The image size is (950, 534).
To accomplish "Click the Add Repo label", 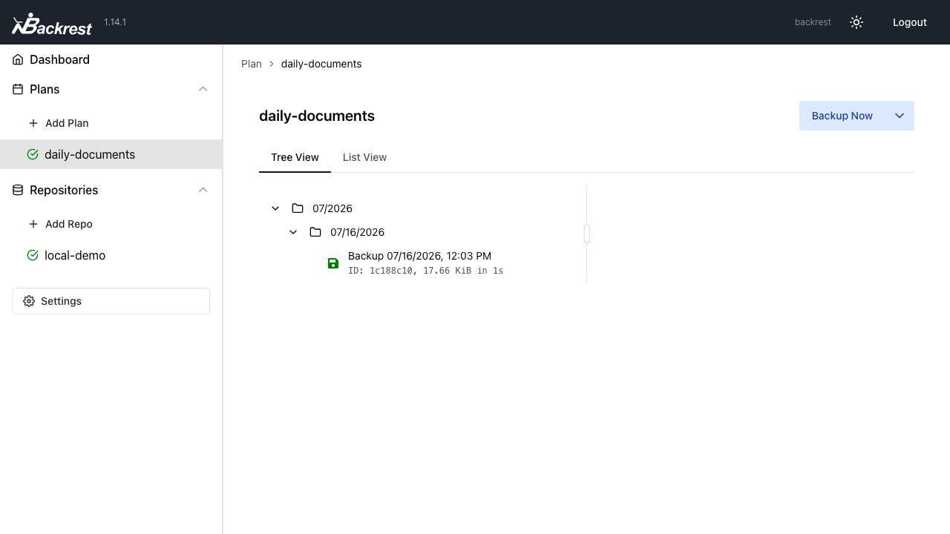I will tap(69, 224).
